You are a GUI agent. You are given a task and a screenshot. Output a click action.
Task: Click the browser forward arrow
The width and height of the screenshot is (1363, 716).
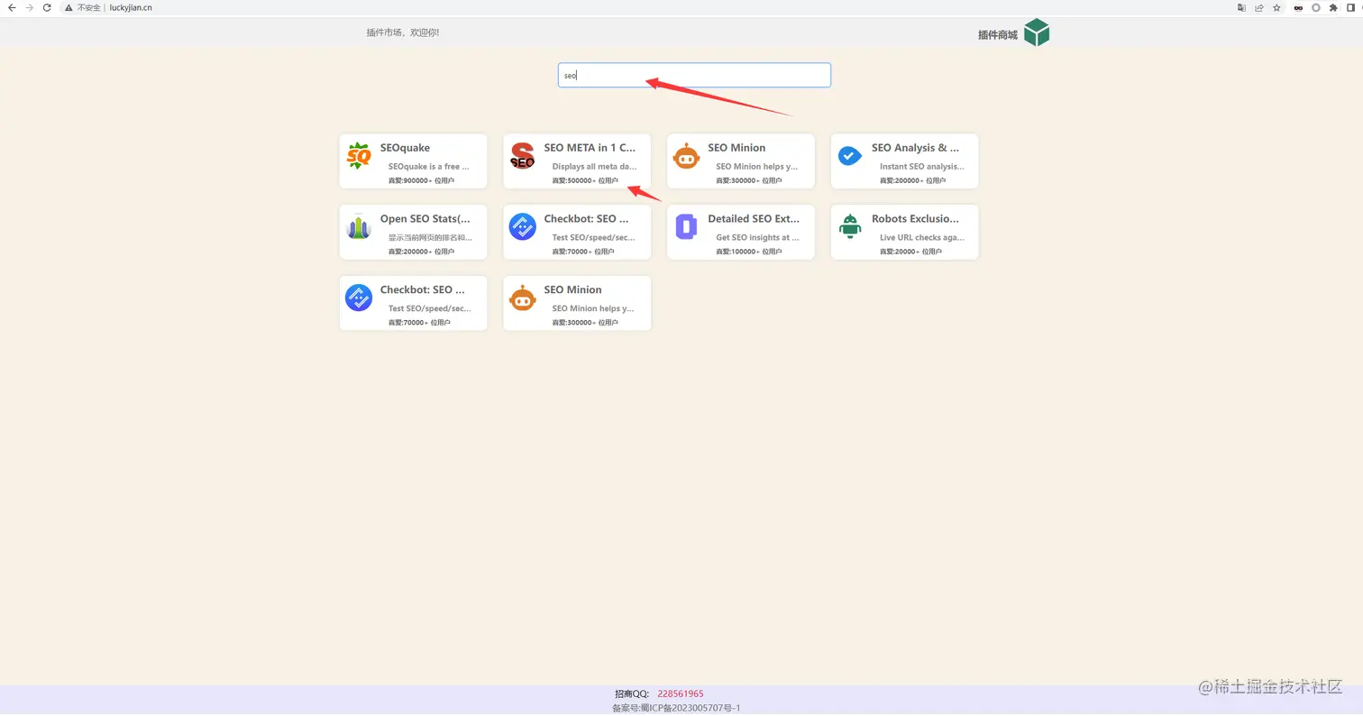point(30,7)
